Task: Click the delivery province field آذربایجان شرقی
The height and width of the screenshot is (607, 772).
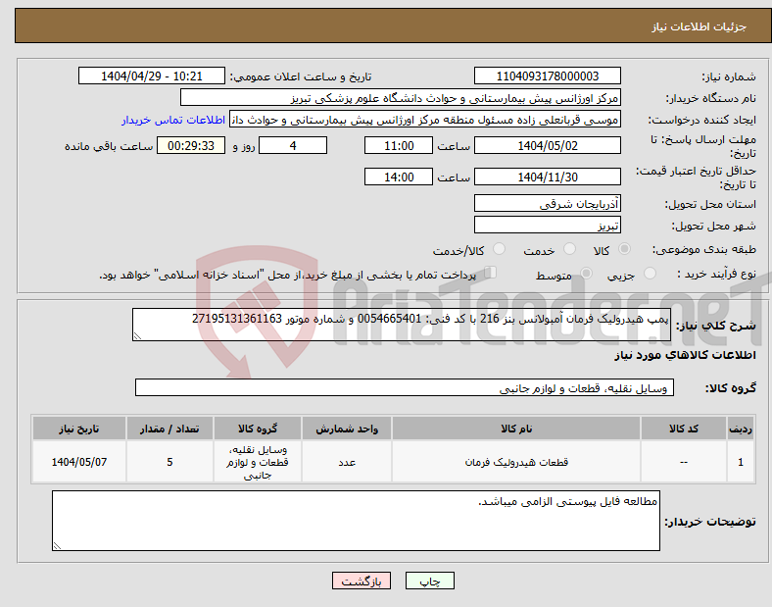Action: tap(547, 203)
